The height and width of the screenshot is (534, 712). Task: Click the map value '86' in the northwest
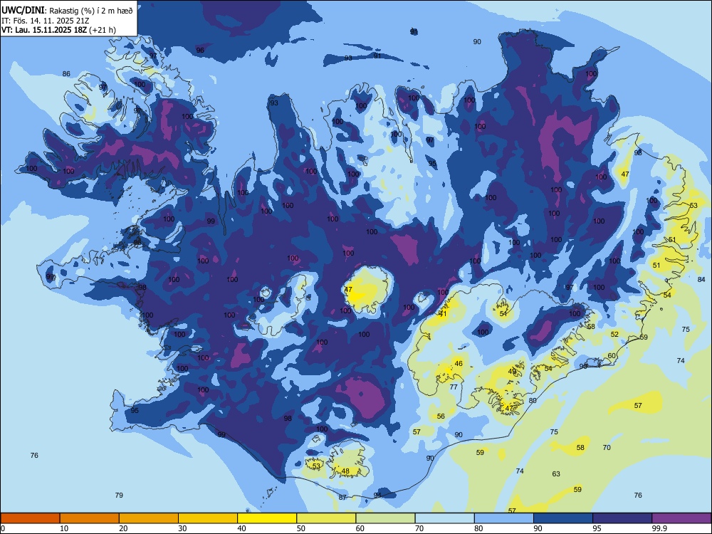pos(66,74)
